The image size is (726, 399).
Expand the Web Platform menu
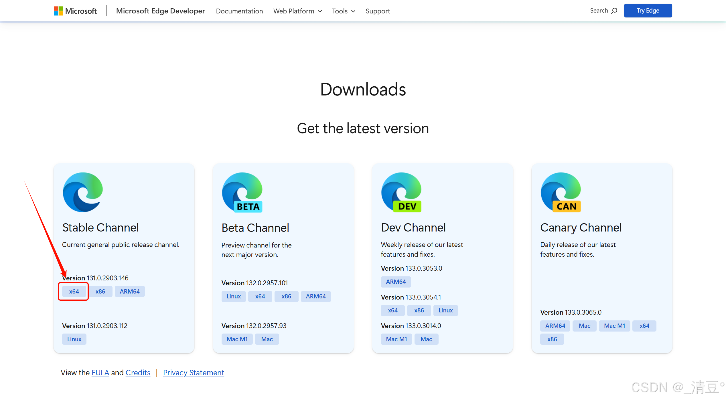pyautogui.click(x=297, y=11)
